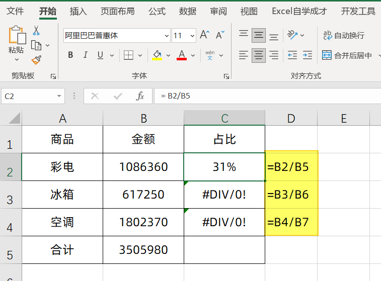Decrease font size with small A
Image resolution: width=381 pixels, height=281 pixels.
click(x=220, y=35)
